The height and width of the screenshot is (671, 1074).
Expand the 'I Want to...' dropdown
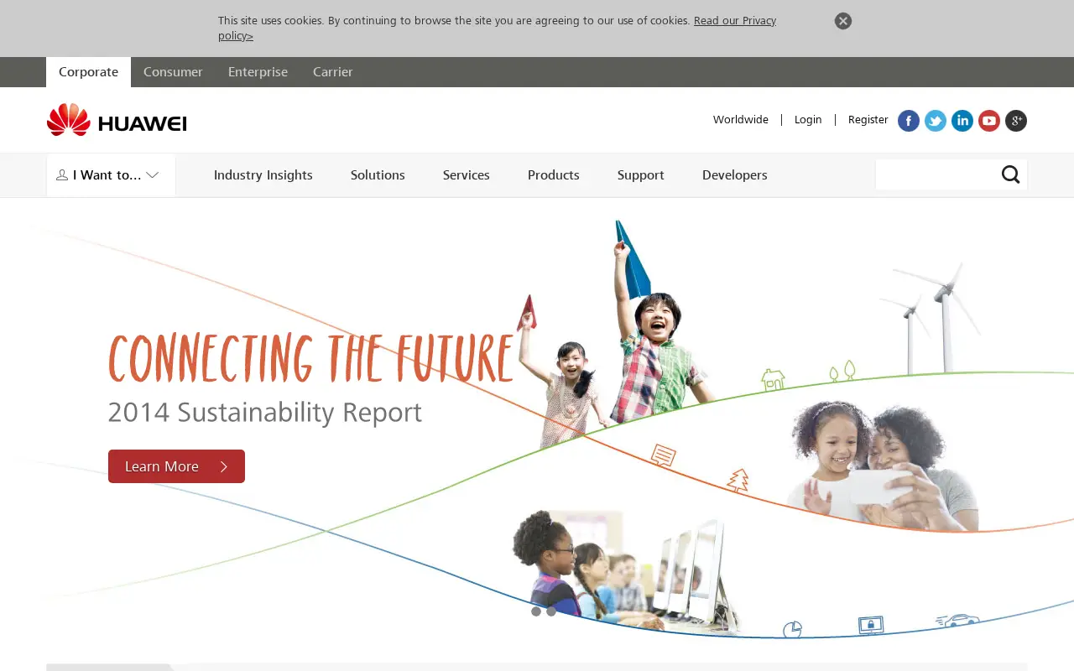click(x=111, y=175)
